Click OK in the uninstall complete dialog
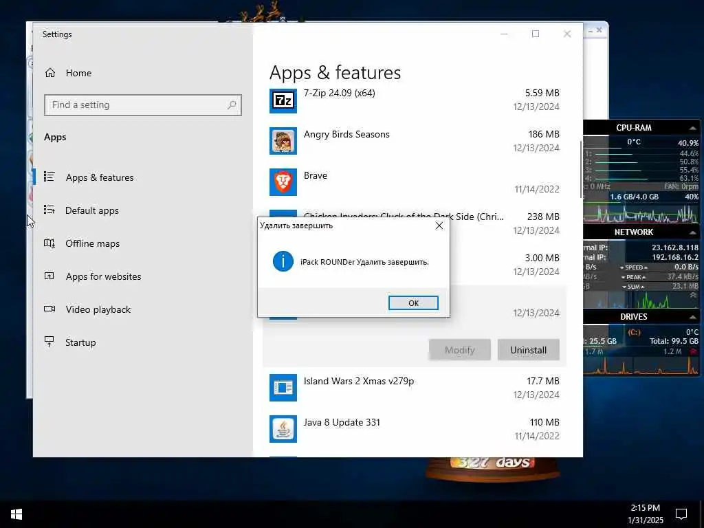This screenshot has height=528, width=704. pos(413,303)
